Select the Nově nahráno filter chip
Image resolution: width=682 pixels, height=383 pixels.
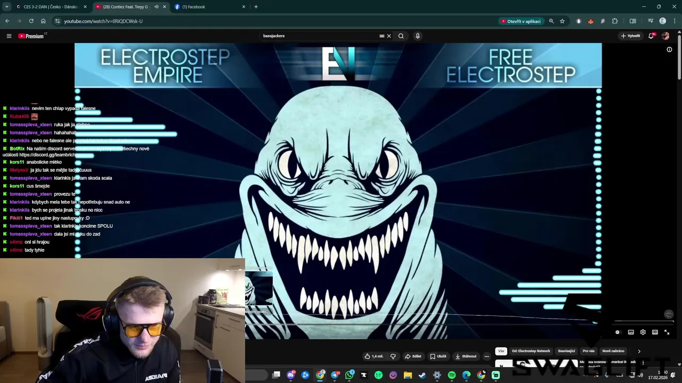click(x=613, y=351)
